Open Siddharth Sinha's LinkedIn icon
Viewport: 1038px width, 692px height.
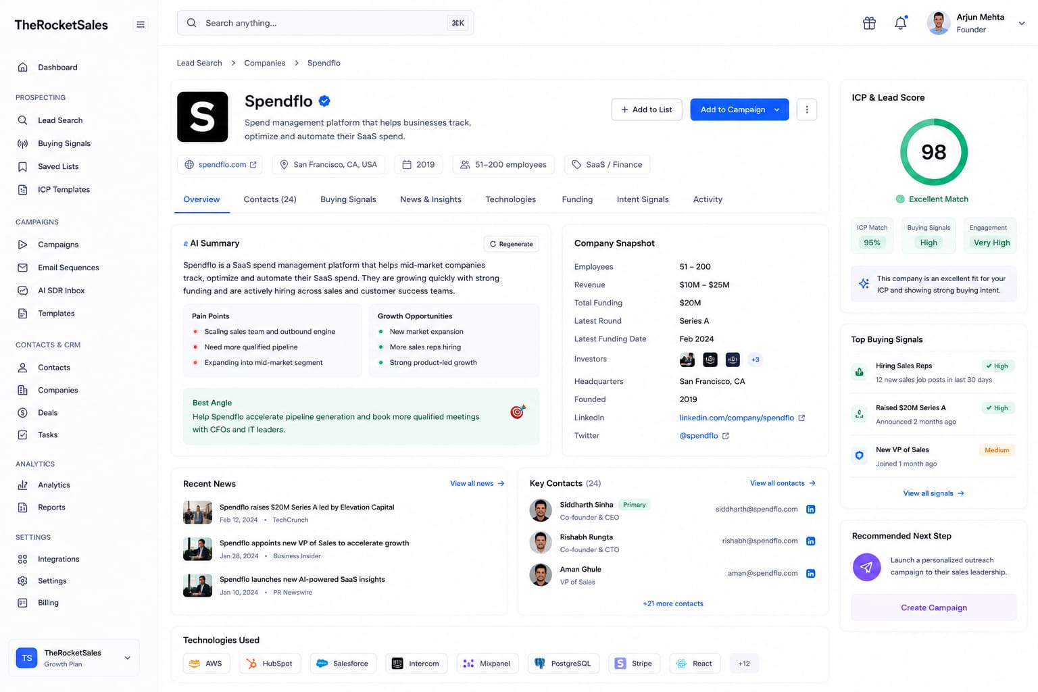[810, 510]
